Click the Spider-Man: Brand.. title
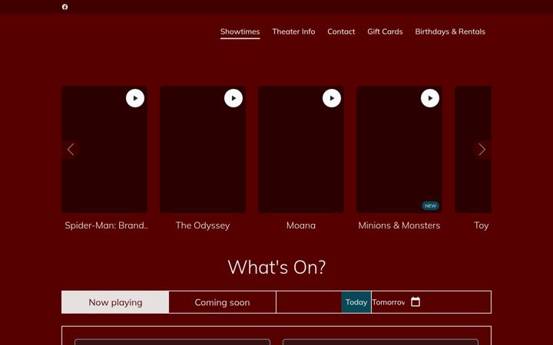Image resolution: width=553 pixels, height=345 pixels. pyautogui.click(x=106, y=225)
